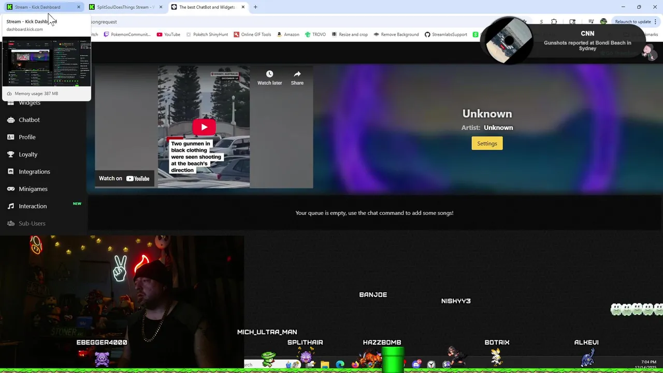
Task: Open Sub-Users in the sidebar
Action: tap(32, 223)
